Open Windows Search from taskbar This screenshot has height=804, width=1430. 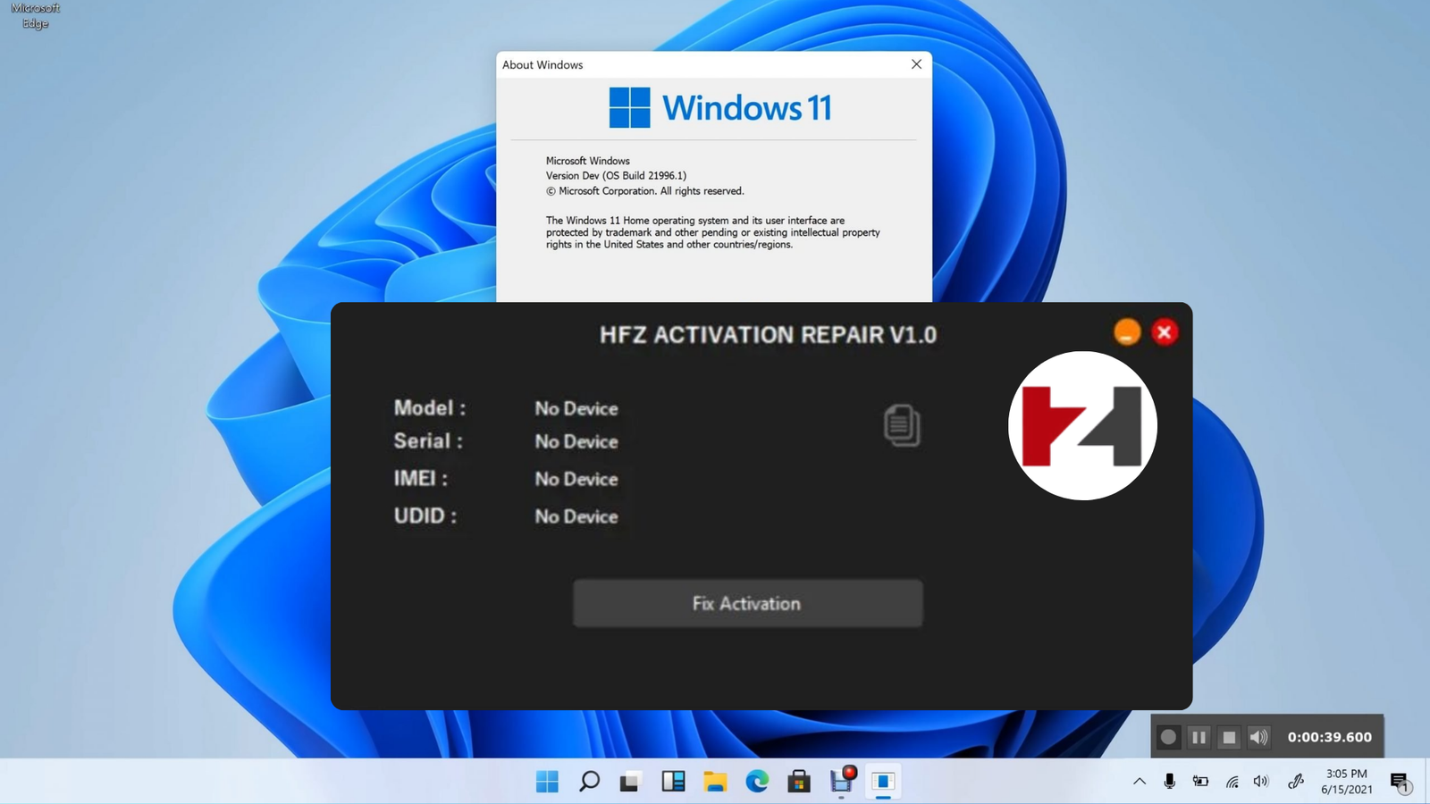point(588,782)
